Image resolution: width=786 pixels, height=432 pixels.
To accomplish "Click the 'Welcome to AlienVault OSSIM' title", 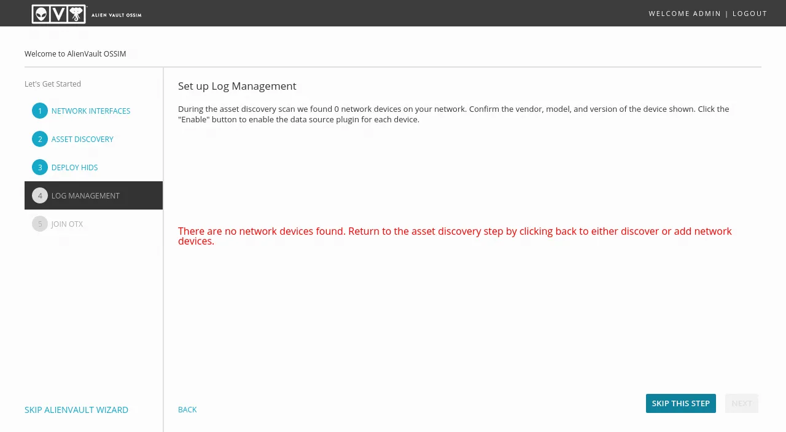I will (x=75, y=54).
